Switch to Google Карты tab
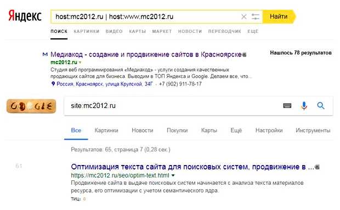Viewport: 340px width, 210px height. (x=209, y=130)
